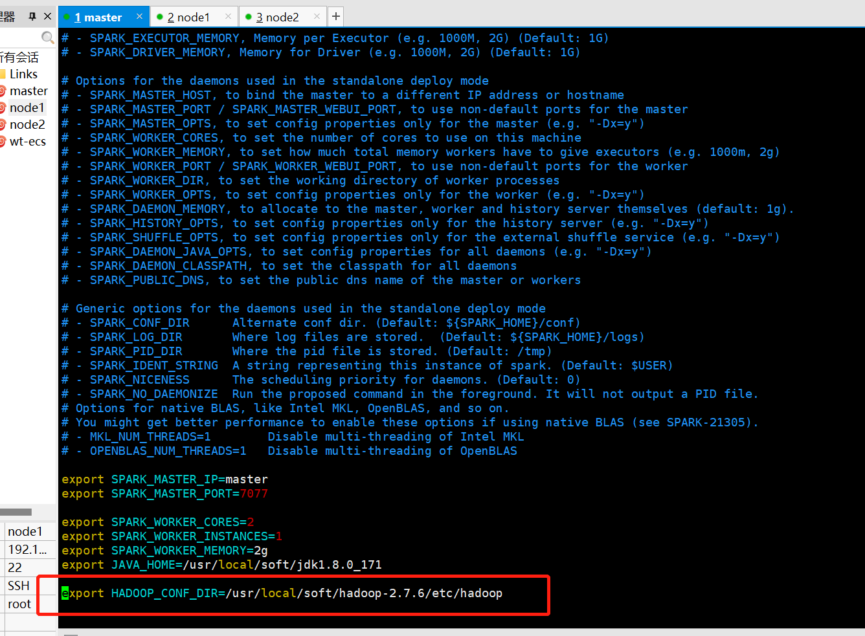Click the 'export JAVA_HOME' line

tap(221, 565)
